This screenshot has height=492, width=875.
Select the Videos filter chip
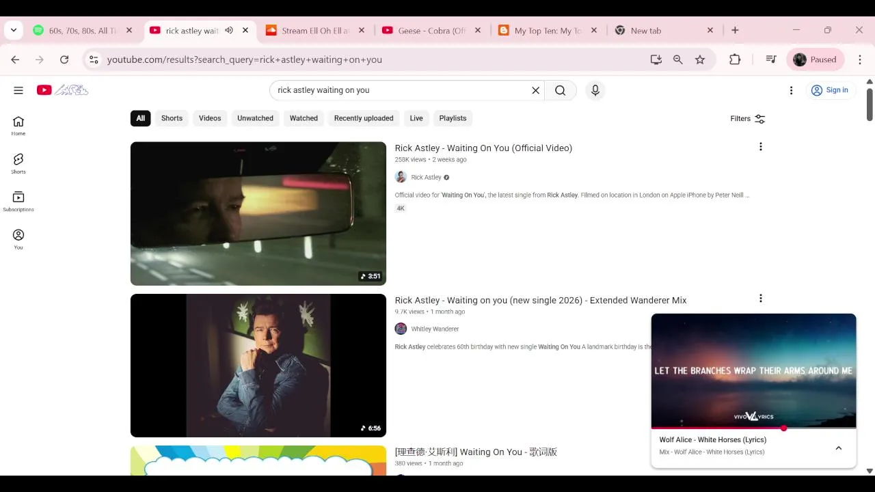click(210, 118)
